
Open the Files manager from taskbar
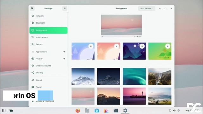point(87,111)
